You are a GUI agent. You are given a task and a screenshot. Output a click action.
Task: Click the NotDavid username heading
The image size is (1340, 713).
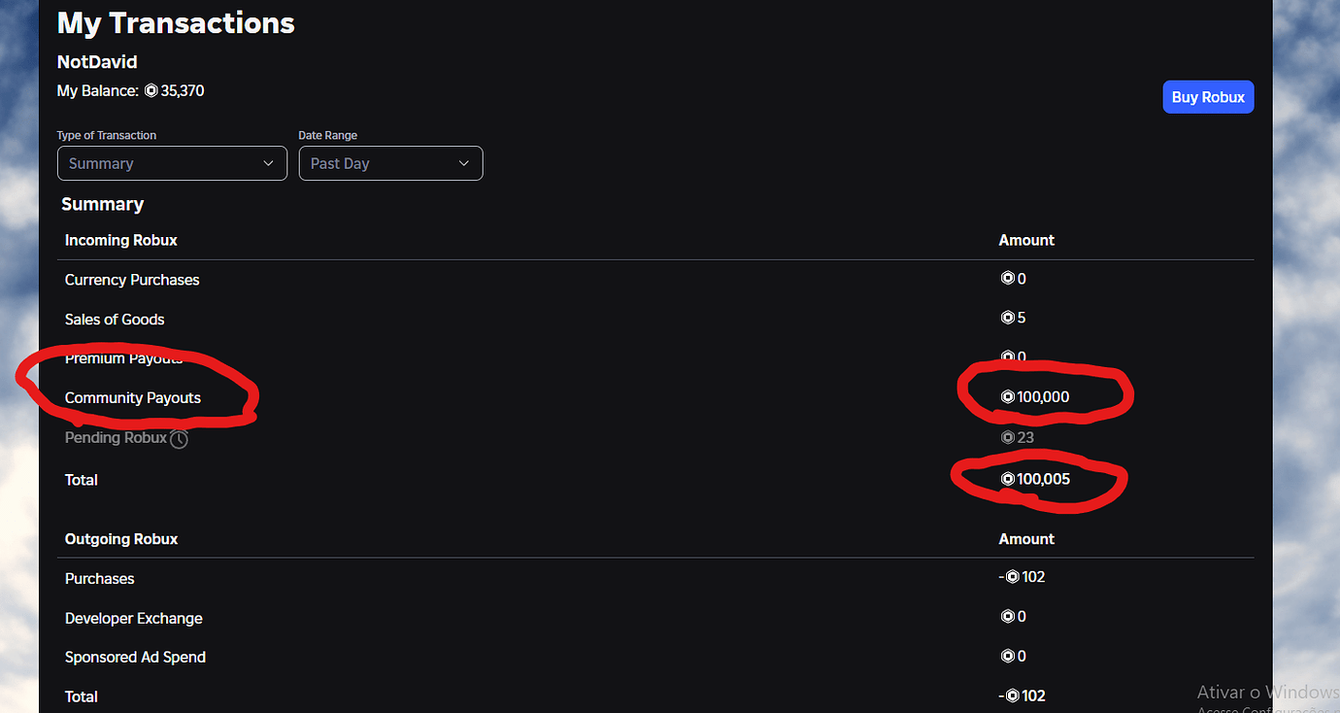click(x=97, y=62)
